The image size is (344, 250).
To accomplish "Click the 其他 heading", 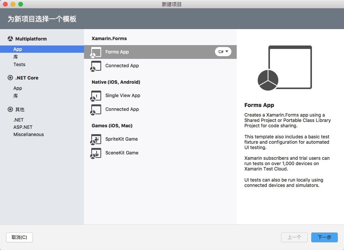I will (20, 109).
